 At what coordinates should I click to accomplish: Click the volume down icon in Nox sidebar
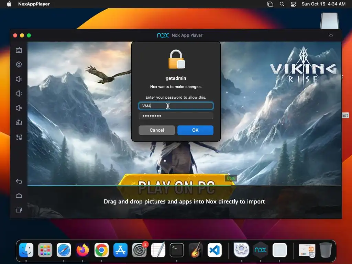19,93
